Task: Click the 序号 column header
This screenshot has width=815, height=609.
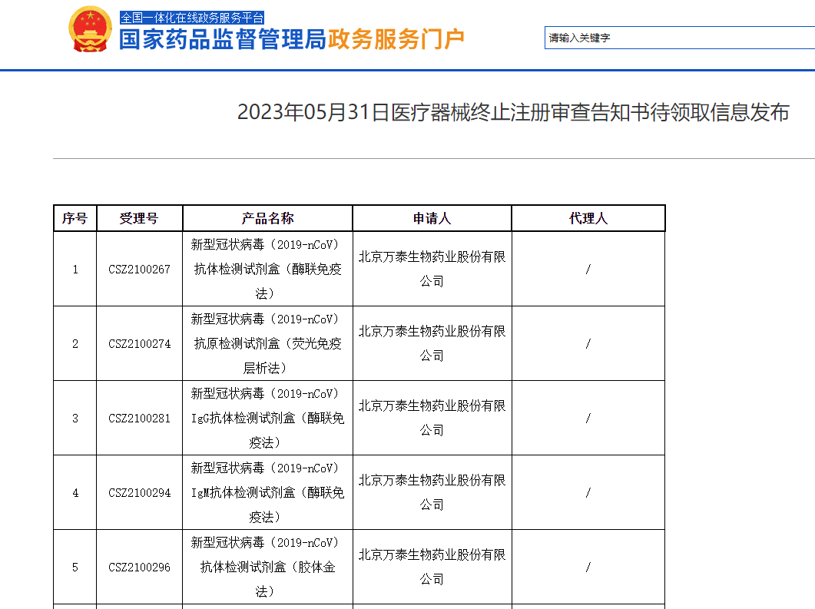Action: point(75,219)
